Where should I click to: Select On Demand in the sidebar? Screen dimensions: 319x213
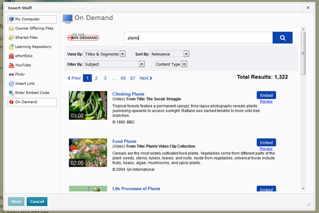tap(32, 102)
